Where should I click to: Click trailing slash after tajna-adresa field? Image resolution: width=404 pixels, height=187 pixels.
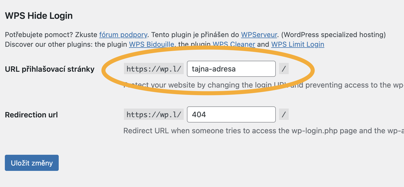[x=284, y=69]
